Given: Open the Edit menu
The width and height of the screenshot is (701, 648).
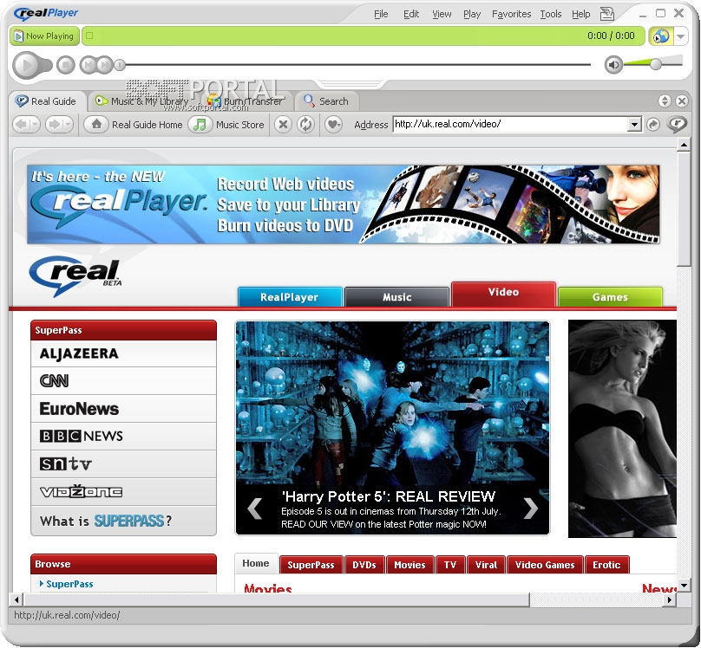Looking at the screenshot, I should 411,14.
